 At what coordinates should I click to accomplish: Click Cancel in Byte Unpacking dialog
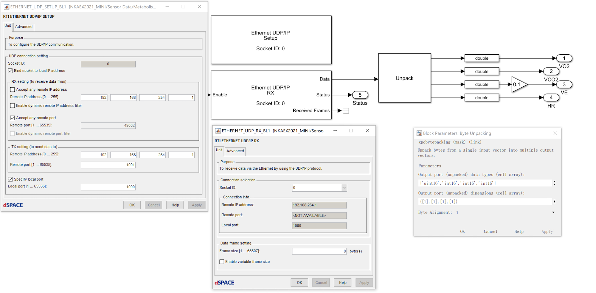tap(490, 231)
